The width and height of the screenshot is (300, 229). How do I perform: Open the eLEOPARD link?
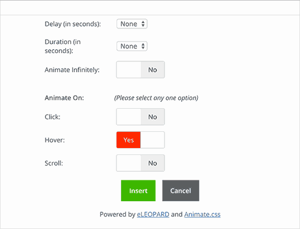153,215
